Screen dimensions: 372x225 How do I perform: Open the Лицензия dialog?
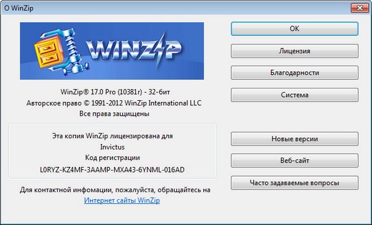point(294,51)
